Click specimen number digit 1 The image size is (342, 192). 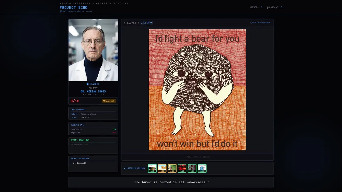click(142, 23)
